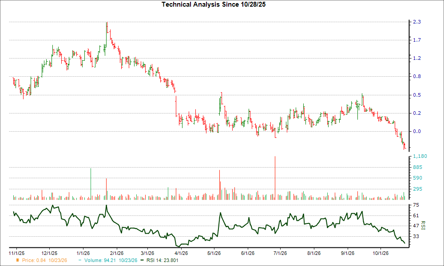Click the 0.0 price axis label
The image size is (444, 266).
[417, 131]
